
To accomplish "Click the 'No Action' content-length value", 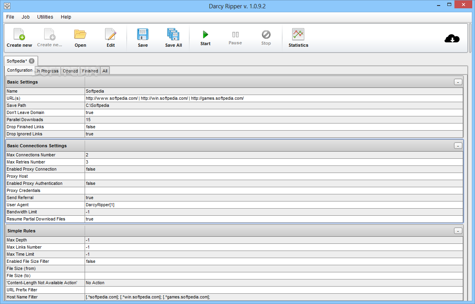I will pos(274,283).
